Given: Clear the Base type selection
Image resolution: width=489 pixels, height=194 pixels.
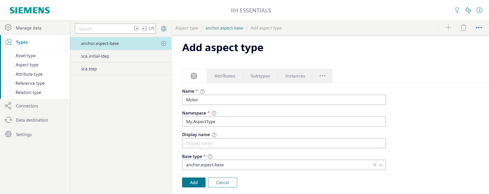Looking at the screenshot, I should pos(375,165).
